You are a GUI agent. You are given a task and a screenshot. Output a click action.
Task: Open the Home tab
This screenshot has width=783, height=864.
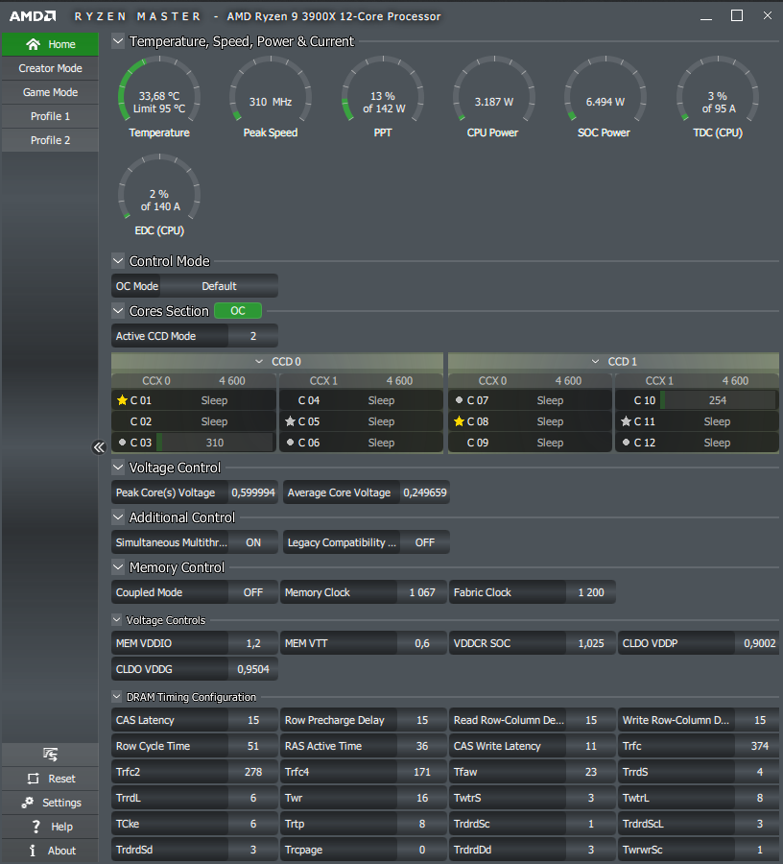pyautogui.click(x=50, y=44)
